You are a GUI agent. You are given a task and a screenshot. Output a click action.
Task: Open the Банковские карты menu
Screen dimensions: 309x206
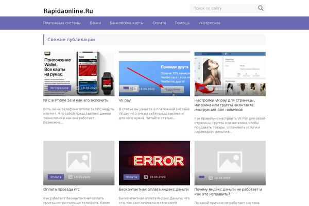(x=127, y=23)
